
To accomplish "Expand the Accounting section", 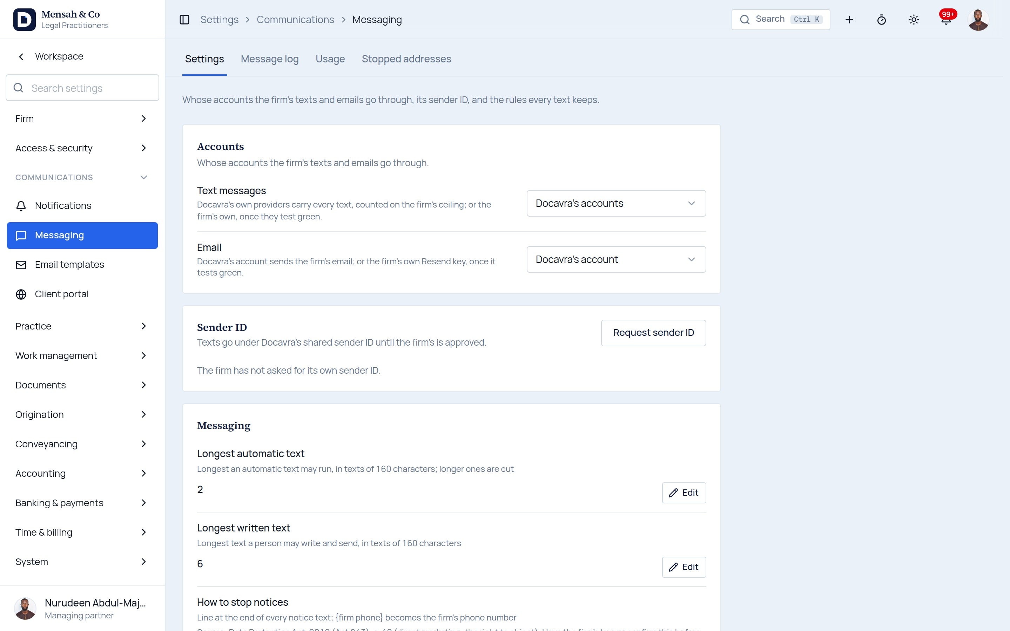I will 82,473.
